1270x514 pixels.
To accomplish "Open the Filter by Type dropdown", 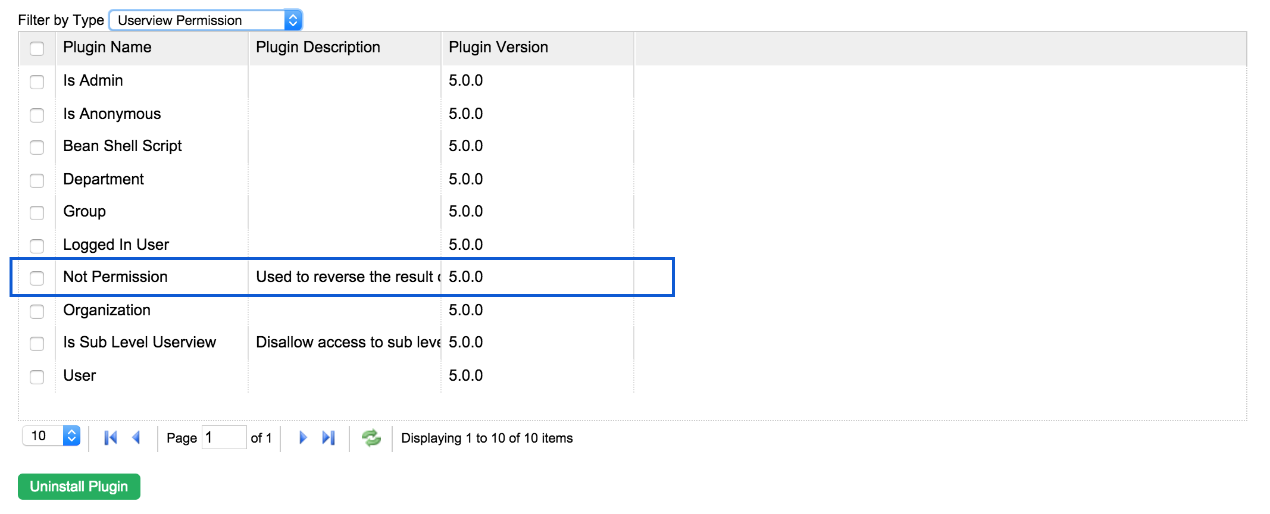I will tap(205, 20).
